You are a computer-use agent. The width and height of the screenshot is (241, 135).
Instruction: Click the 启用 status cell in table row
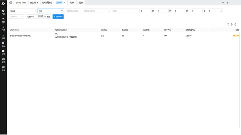pyautogui.click(x=166, y=35)
